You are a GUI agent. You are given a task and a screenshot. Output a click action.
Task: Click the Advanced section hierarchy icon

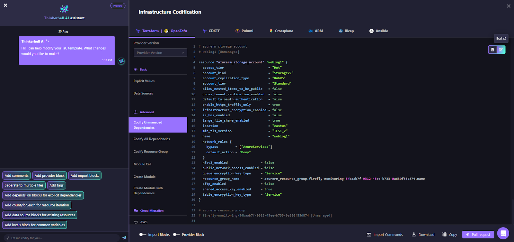pos(136,112)
